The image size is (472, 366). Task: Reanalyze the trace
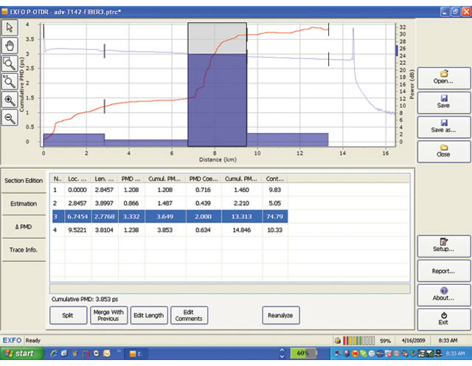coord(280,315)
